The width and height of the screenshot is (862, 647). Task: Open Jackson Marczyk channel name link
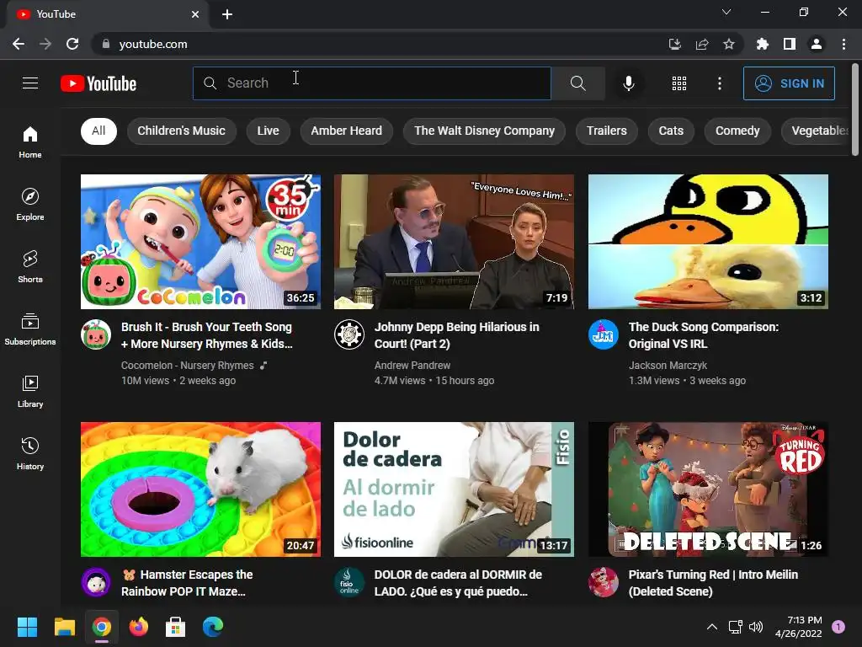click(668, 366)
